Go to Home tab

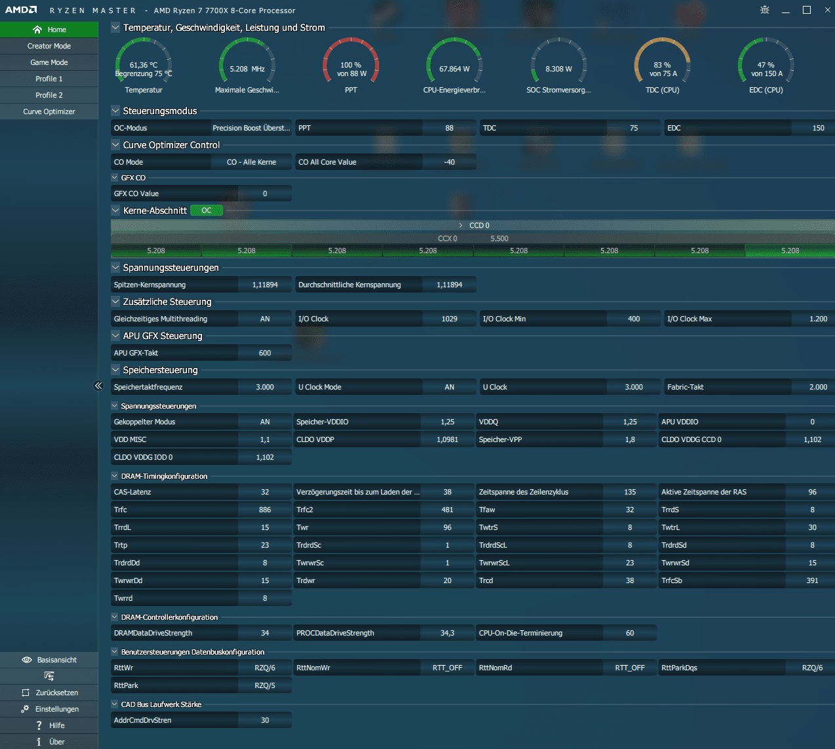(49, 30)
